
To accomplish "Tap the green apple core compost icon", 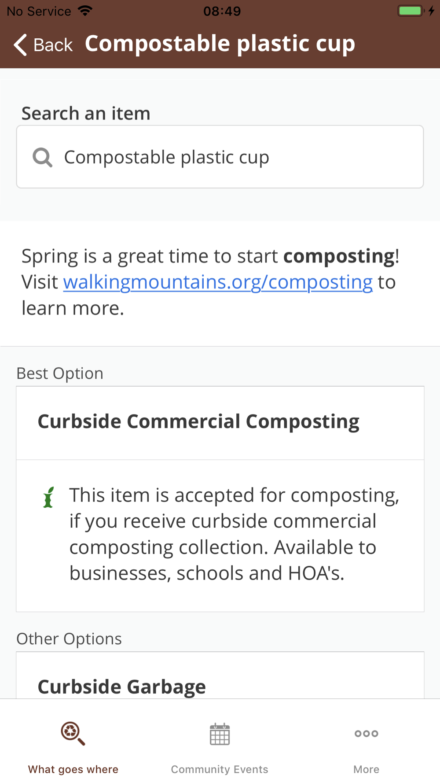I will point(48,498).
